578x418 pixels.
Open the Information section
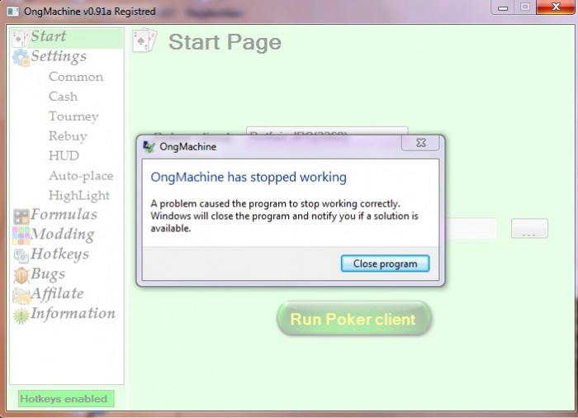coord(73,313)
